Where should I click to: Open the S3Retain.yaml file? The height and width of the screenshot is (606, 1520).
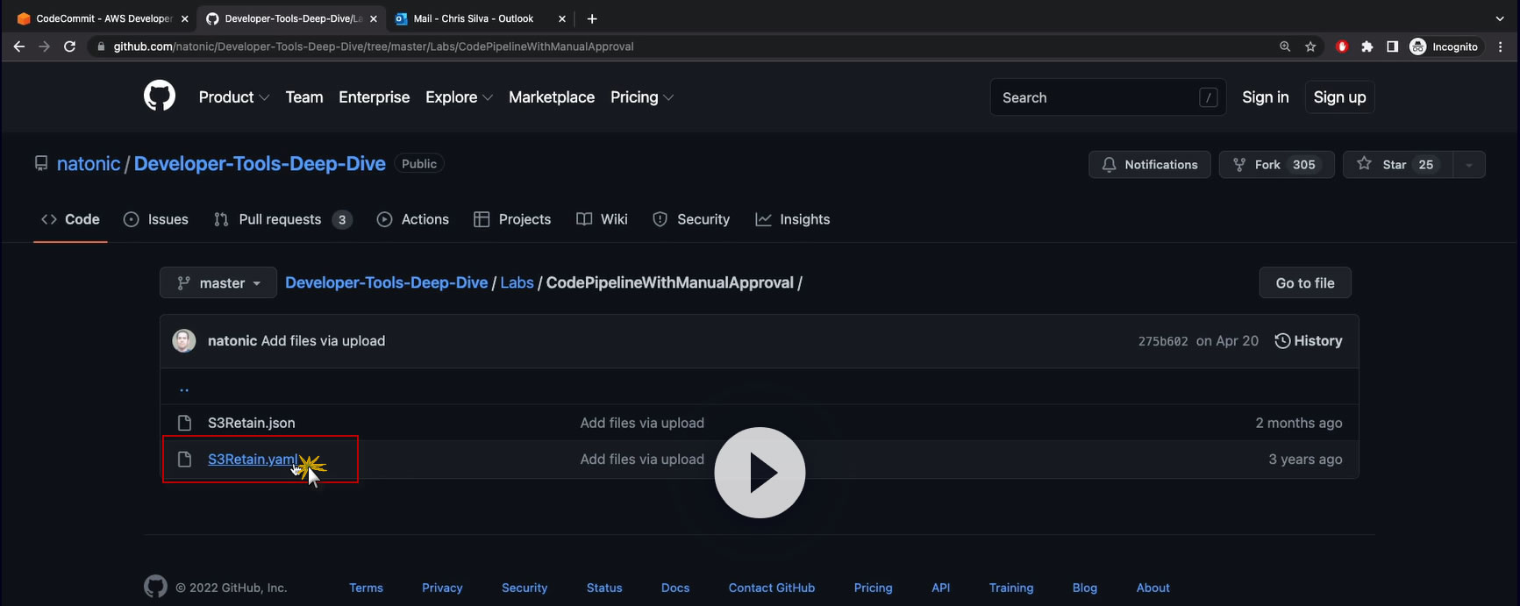[252, 460]
